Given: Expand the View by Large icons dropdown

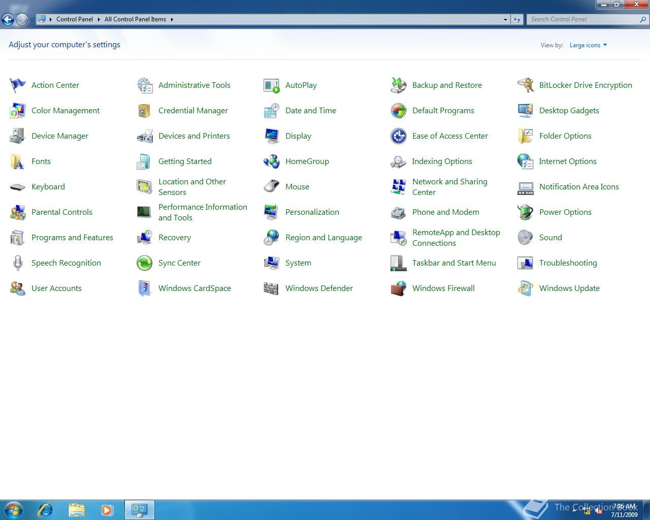Looking at the screenshot, I should pos(588,45).
